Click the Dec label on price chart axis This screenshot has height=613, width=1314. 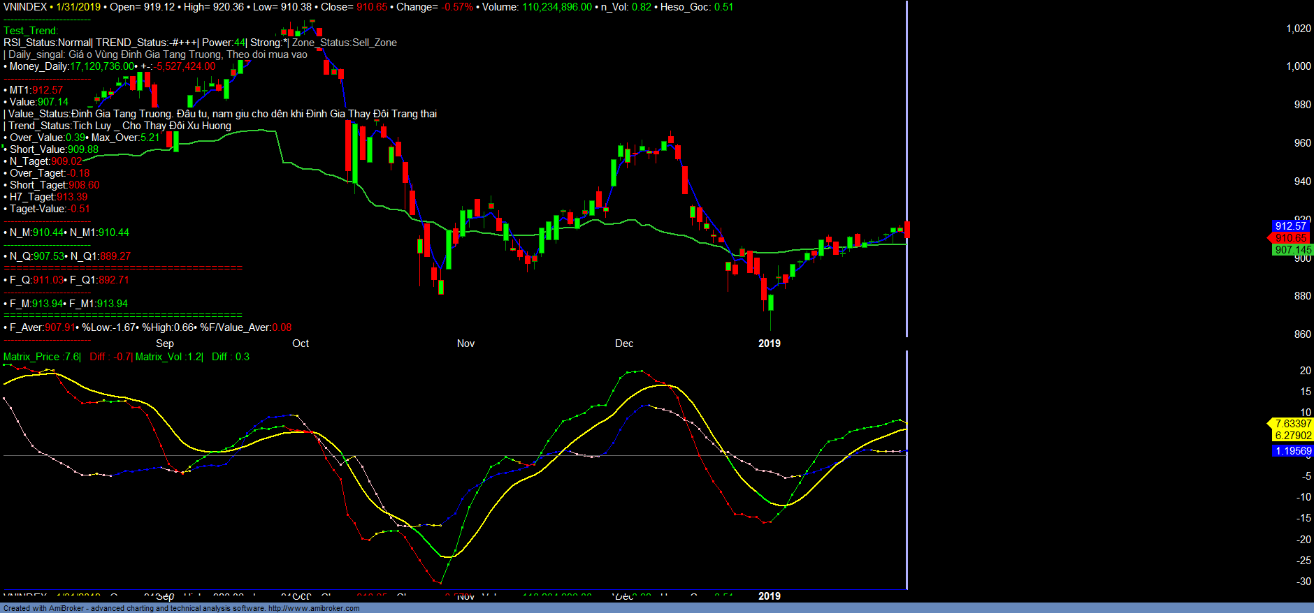[623, 344]
